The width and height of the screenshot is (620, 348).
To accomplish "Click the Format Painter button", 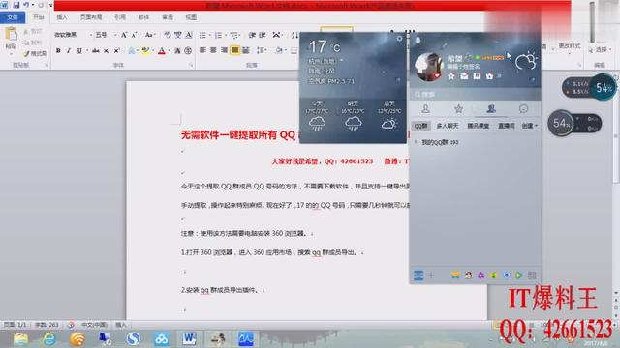I will [35, 53].
